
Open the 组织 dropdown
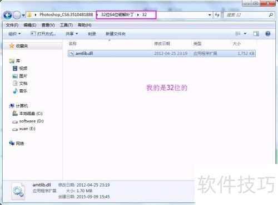click(x=14, y=34)
